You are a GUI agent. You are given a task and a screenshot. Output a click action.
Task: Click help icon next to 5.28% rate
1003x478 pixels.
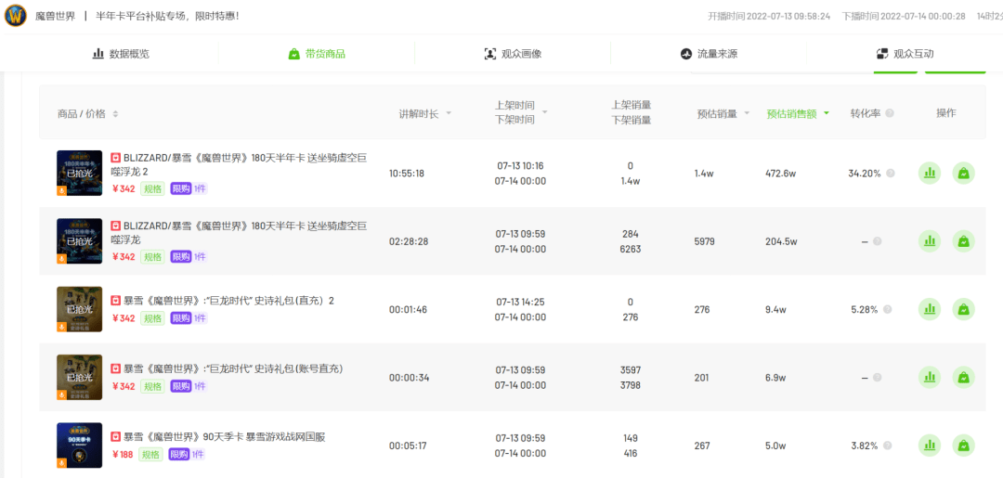point(887,309)
